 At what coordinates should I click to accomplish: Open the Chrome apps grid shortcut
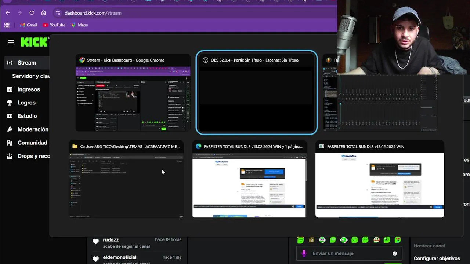[x=7, y=25]
